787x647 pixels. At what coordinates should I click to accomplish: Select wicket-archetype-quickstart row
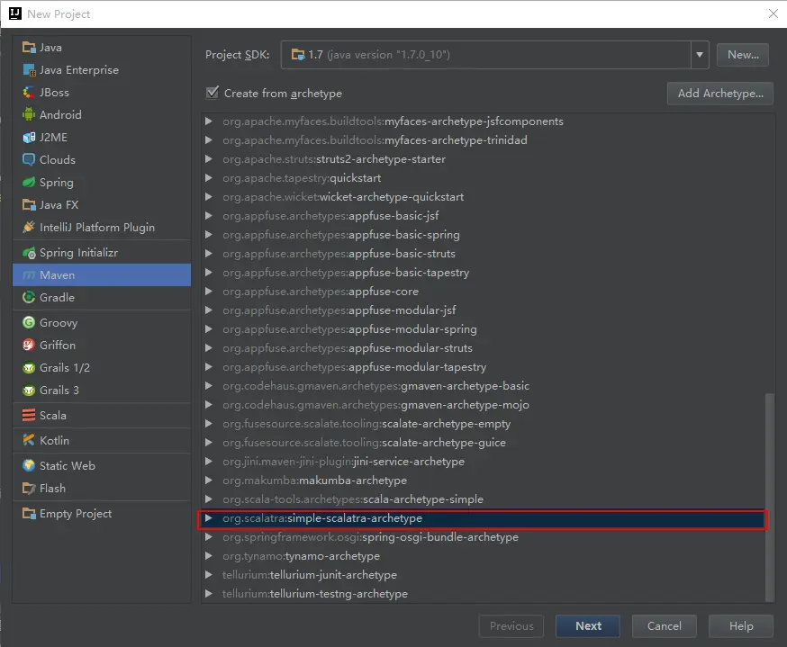[484, 197]
